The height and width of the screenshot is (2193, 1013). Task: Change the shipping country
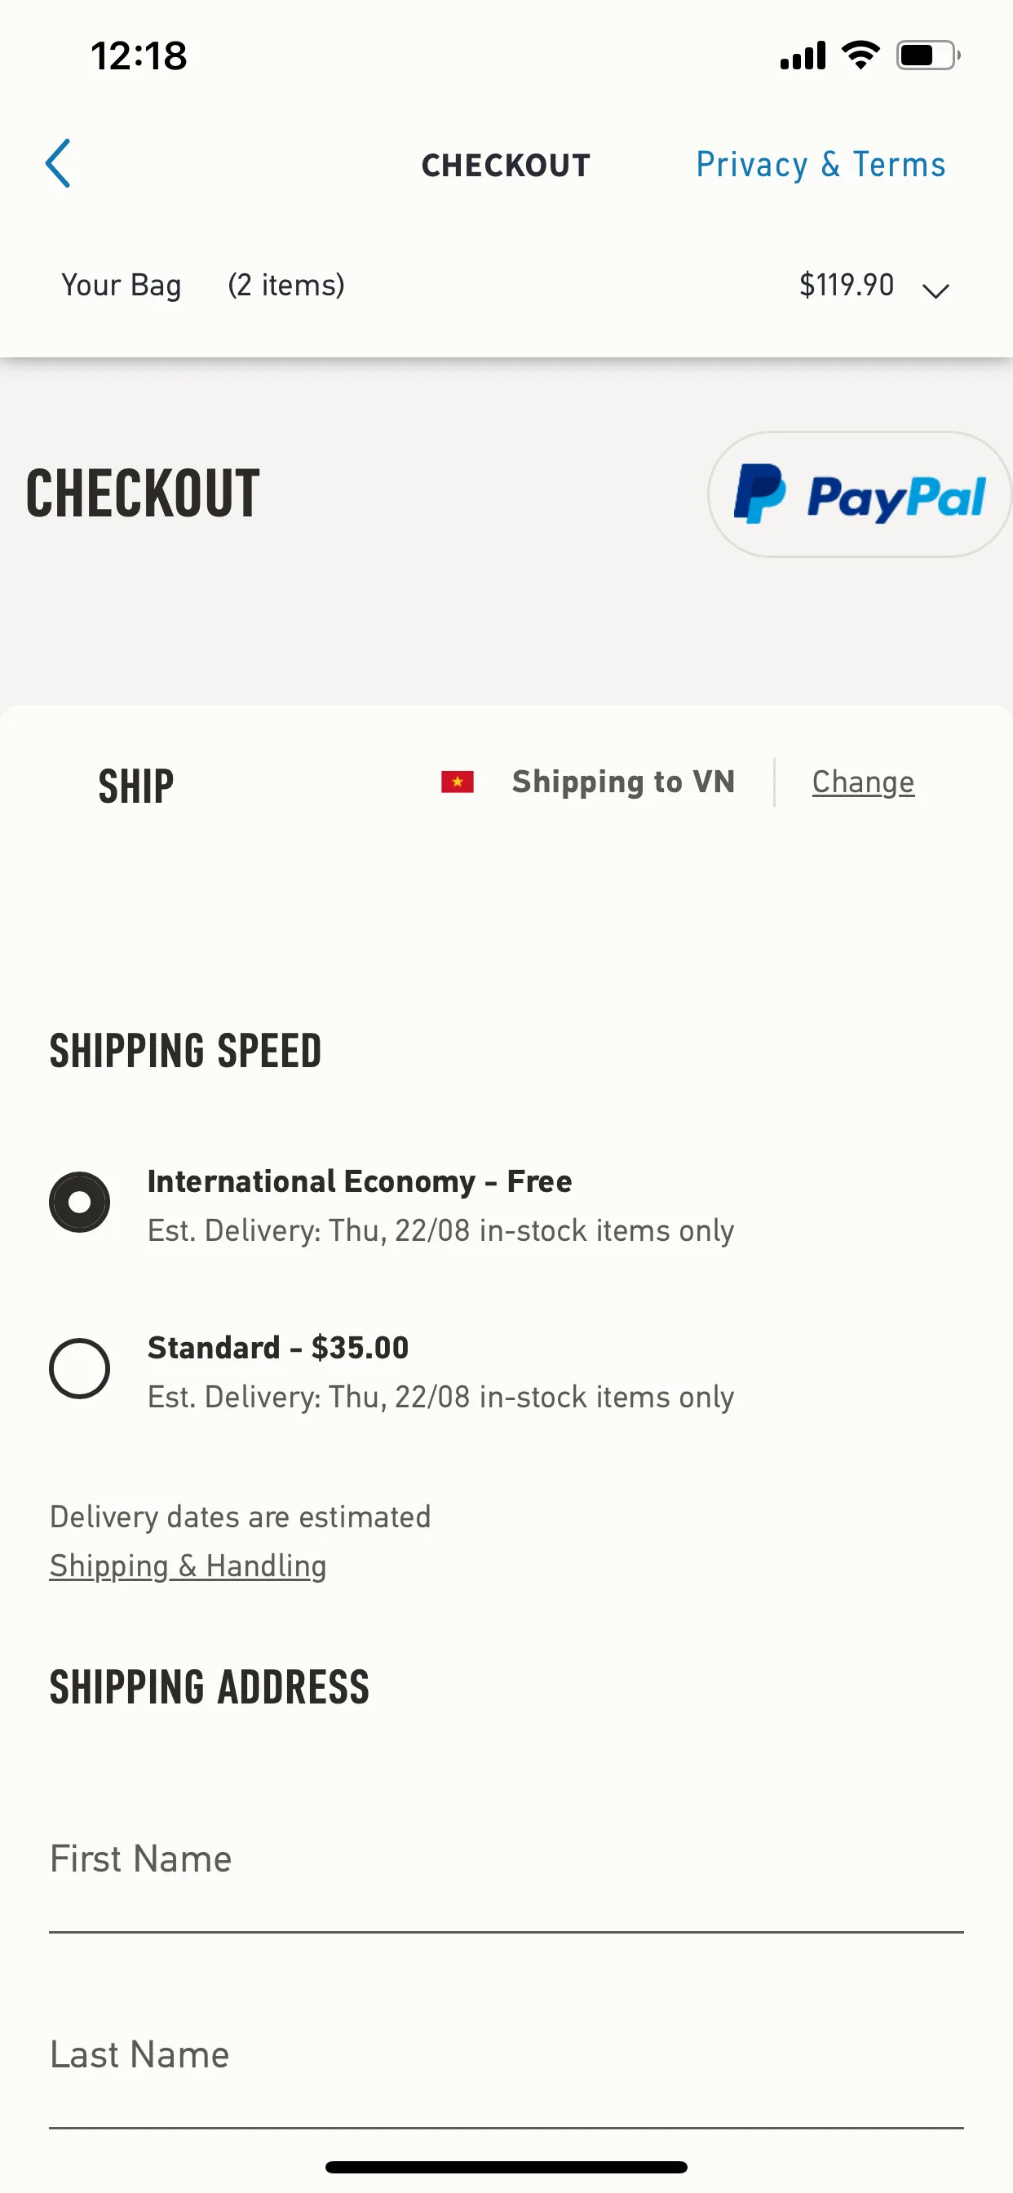(863, 782)
